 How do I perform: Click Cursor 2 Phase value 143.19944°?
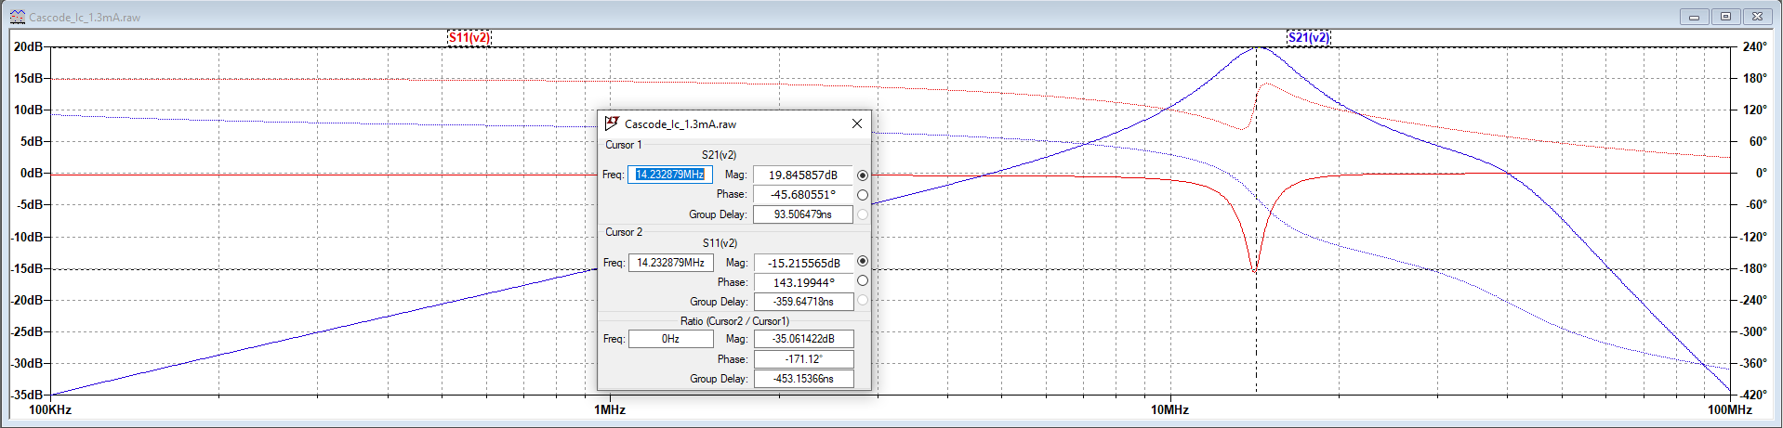coord(803,282)
